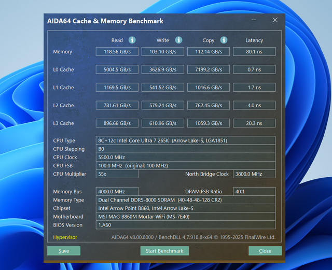Click the info icon next to Write
The height and width of the screenshot is (270, 332).
[178, 40]
